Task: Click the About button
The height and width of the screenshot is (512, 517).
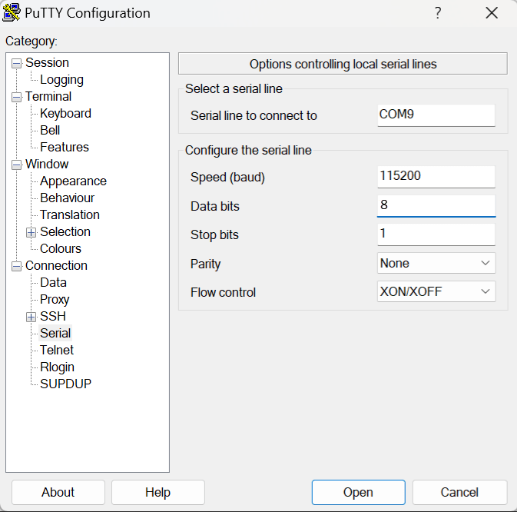Action: click(x=58, y=493)
